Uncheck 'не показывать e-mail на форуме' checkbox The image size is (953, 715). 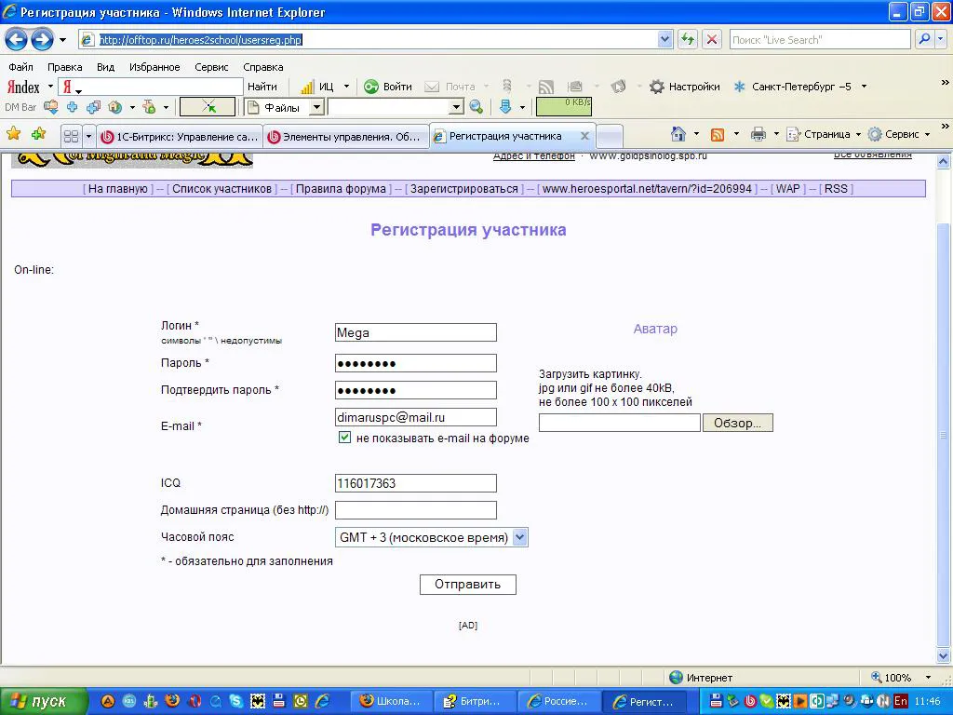click(x=344, y=438)
